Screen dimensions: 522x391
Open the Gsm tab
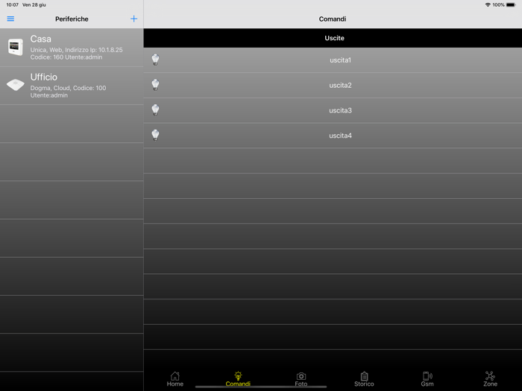[x=427, y=379]
